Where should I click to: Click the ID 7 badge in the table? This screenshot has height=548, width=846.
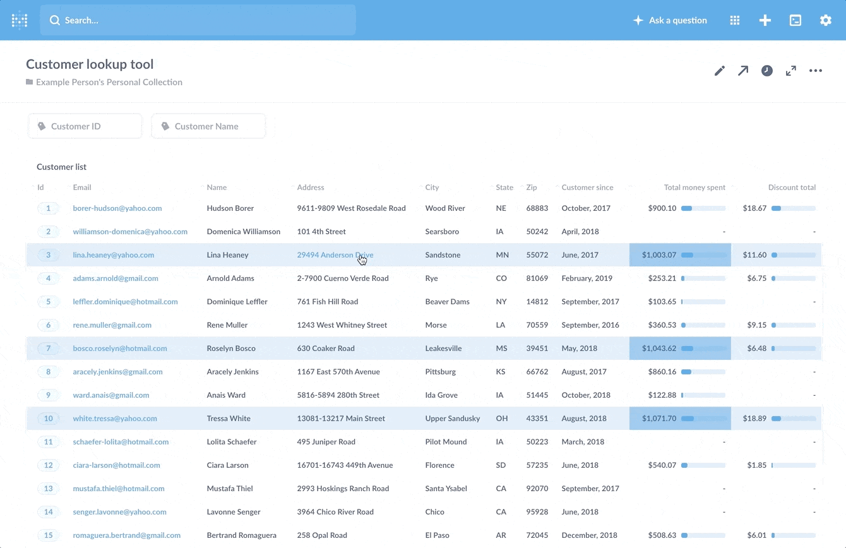48,348
